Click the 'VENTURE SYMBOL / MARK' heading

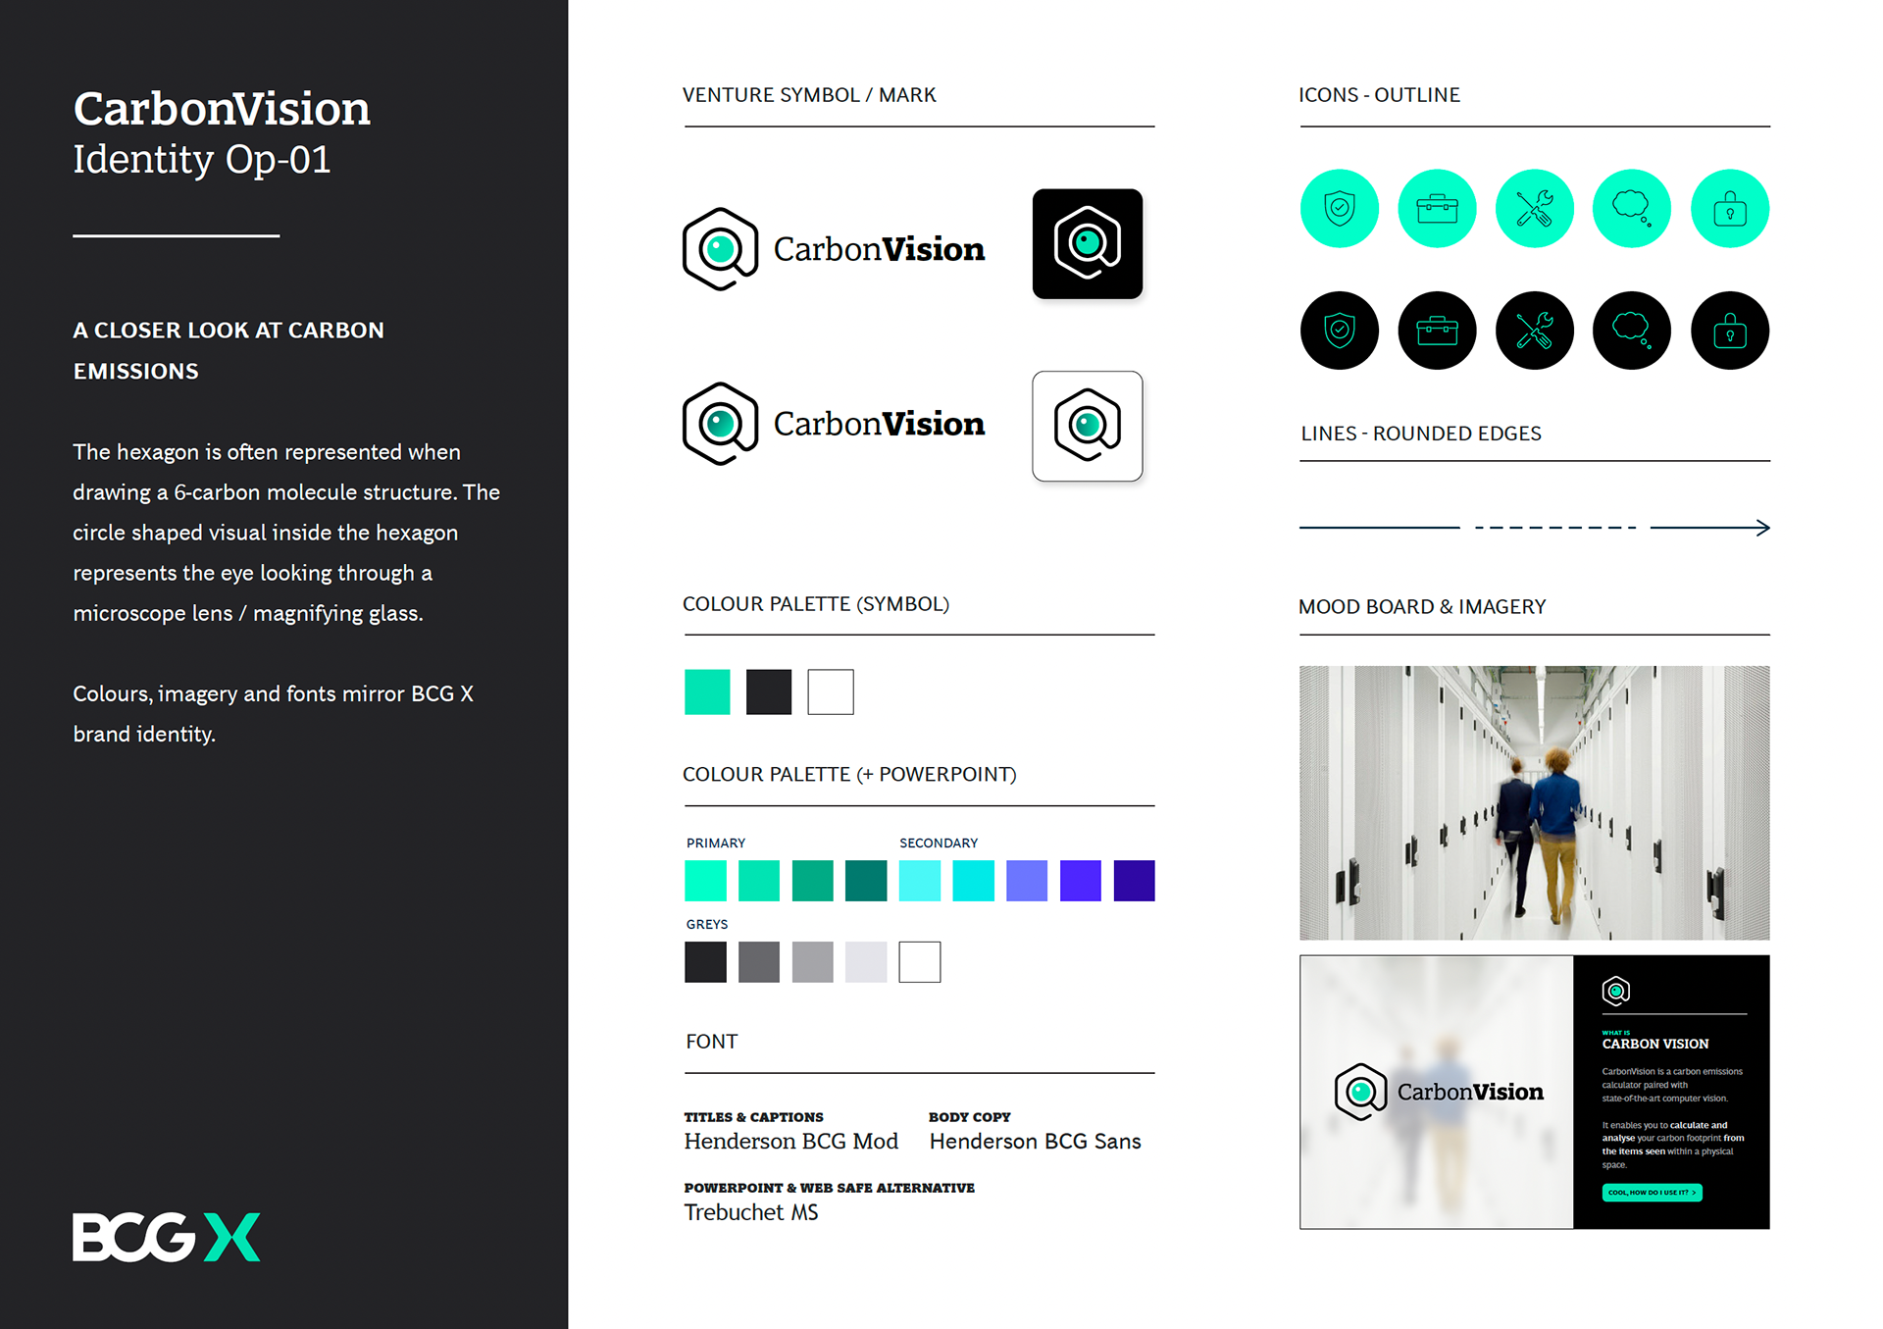pos(809,95)
